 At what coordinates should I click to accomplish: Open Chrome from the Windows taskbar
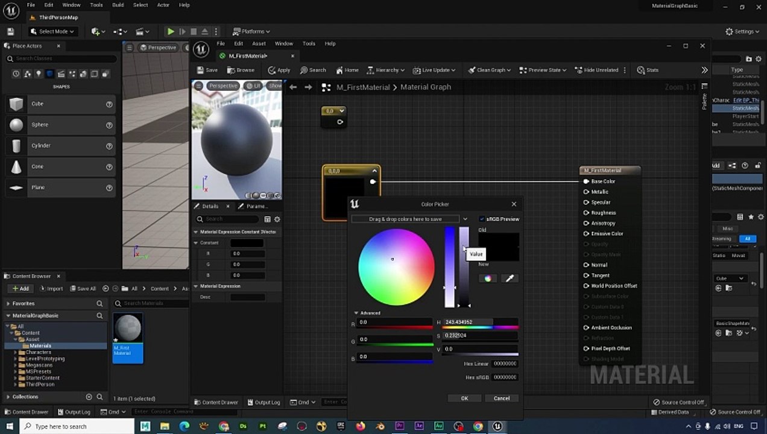pyautogui.click(x=224, y=426)
